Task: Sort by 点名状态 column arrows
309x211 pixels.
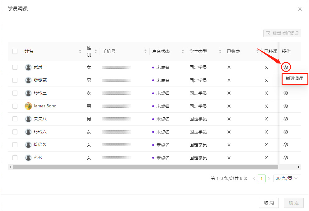Action: pos(183,51)
